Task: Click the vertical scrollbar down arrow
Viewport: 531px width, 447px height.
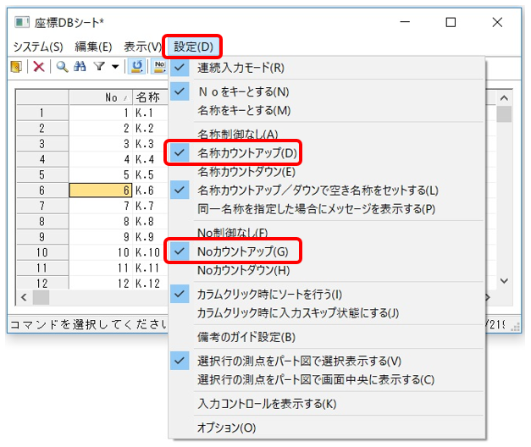Action: [x=504, y=281]
